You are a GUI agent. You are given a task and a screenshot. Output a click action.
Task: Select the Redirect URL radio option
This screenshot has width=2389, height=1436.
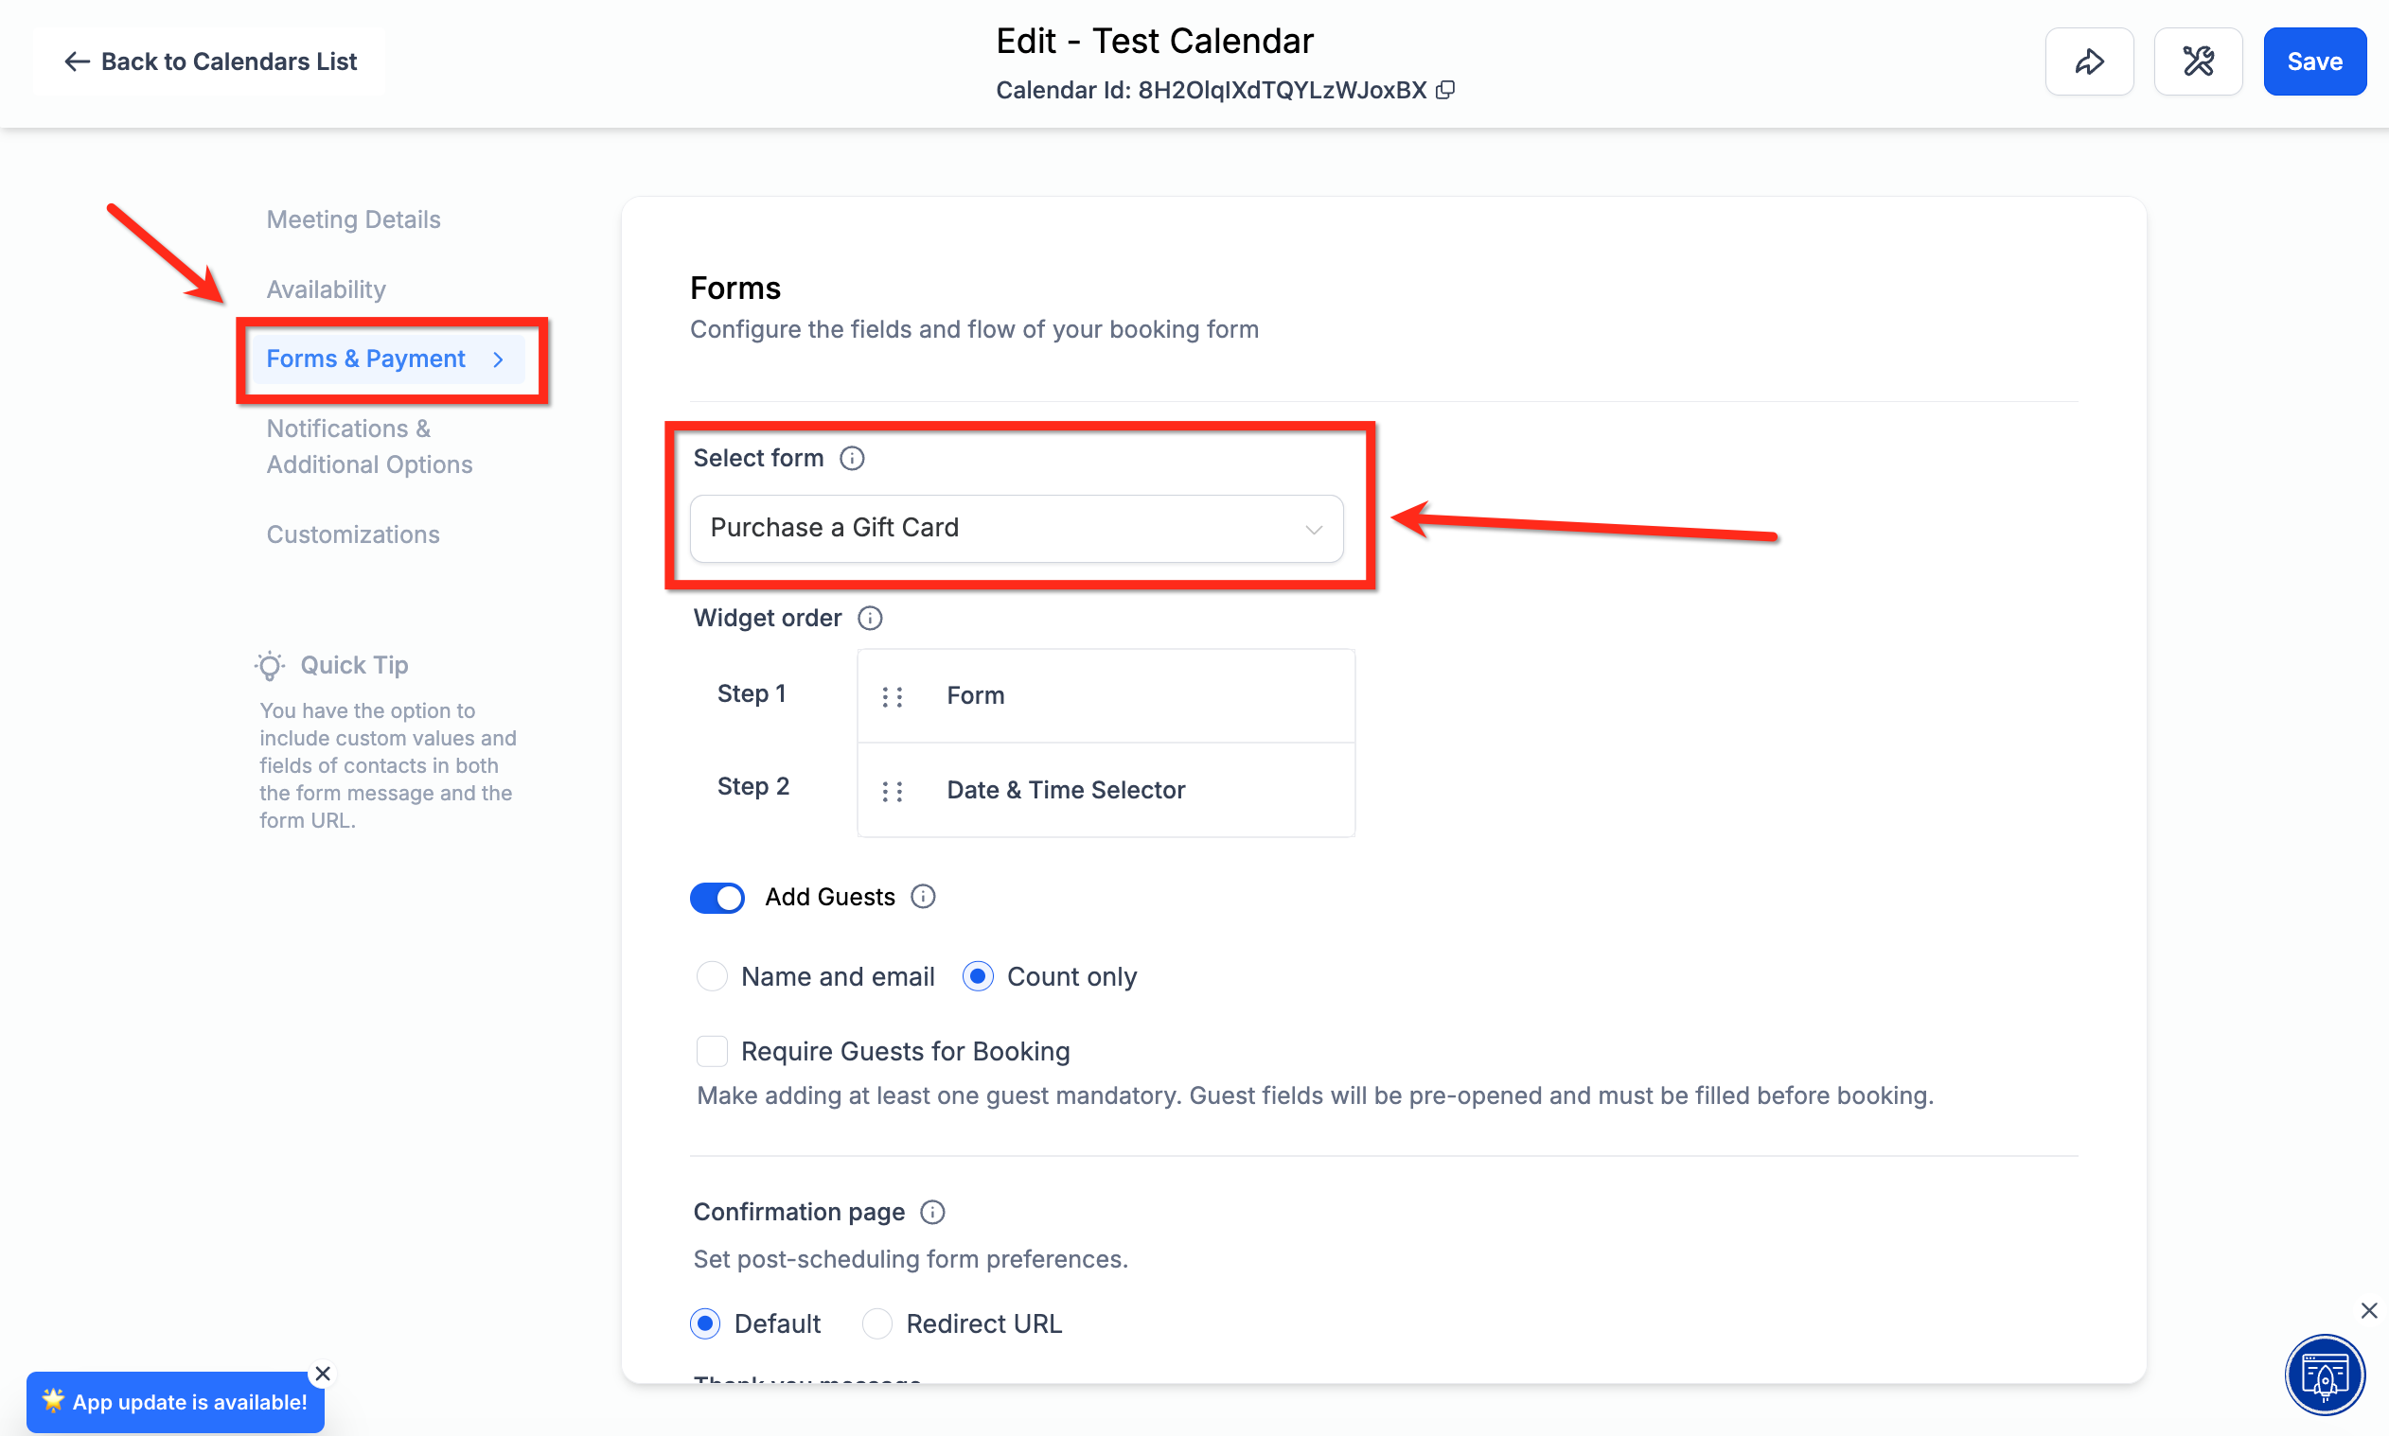pyautogui.click(x=876, y=1323)
